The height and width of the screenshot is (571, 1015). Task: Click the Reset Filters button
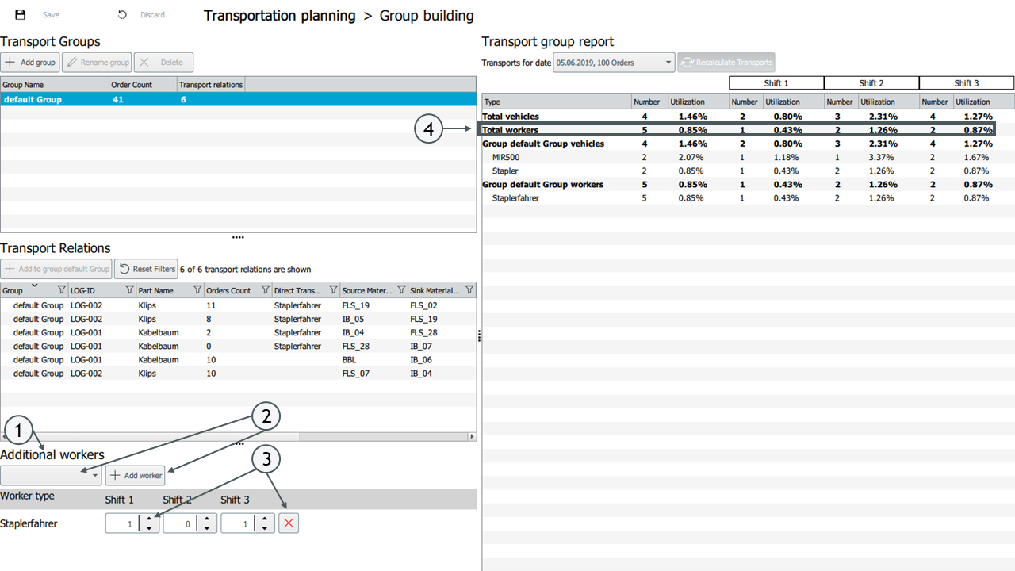tap(147, 269)
